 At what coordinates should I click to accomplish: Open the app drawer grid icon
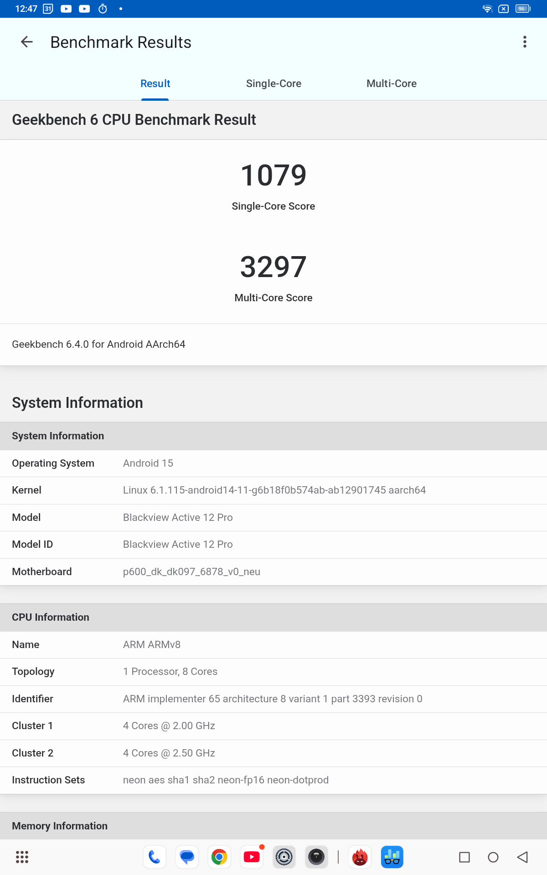22,857
